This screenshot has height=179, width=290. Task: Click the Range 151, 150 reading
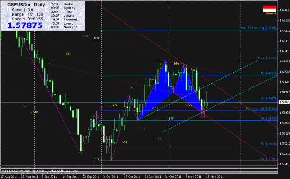[27, 14]
